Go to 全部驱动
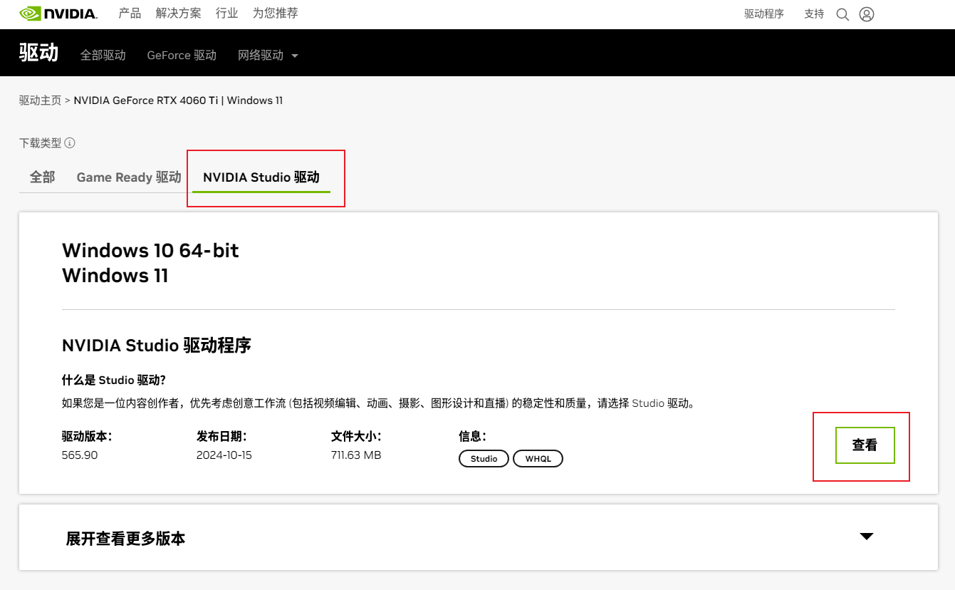955x590 pixels. 103,56
